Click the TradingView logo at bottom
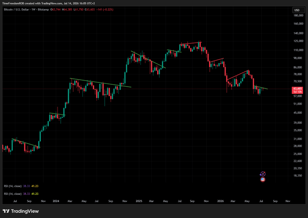Image resolution: width=308 pixels, height=218 pixels. pos(21,211)
